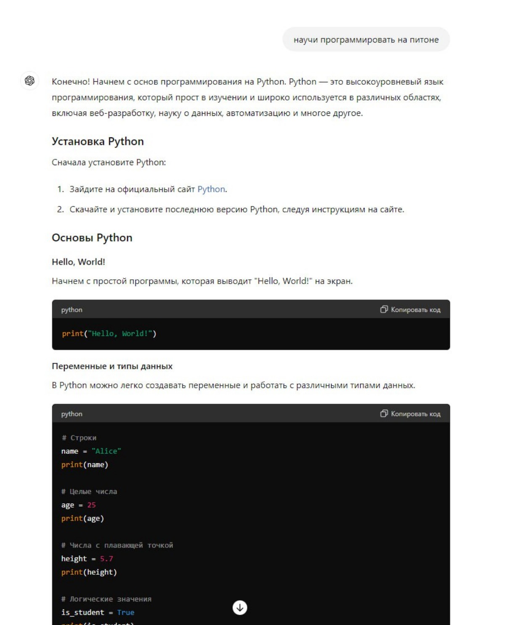Click the python label of the variables block

[x=72, y=414]
